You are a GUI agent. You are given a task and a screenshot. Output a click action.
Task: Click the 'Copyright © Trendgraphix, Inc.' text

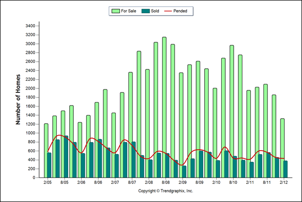[166, 191]
